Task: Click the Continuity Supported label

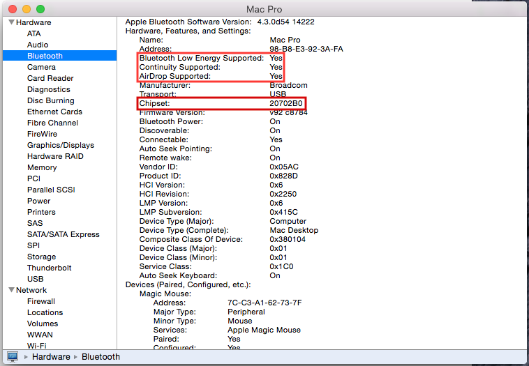Action: coord(180,67)
